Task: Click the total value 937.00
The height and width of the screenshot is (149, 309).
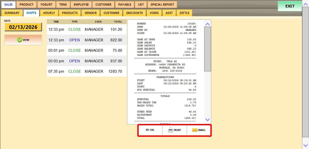Action: (x=116, y=61)
